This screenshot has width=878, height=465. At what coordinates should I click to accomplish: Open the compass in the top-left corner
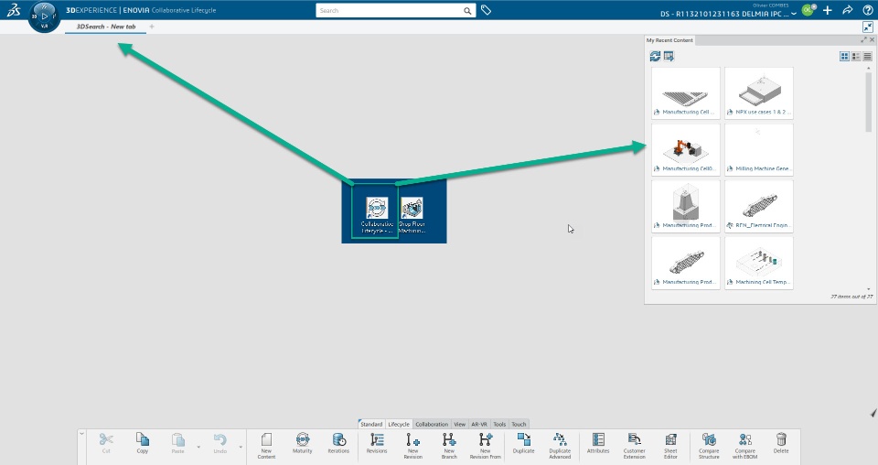(x=44, y=16)
